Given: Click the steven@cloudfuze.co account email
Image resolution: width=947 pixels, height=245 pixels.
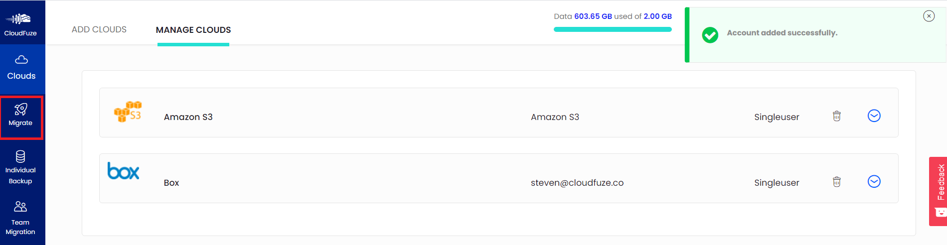Looking at the screenshot, I should (x=577, y=183).
